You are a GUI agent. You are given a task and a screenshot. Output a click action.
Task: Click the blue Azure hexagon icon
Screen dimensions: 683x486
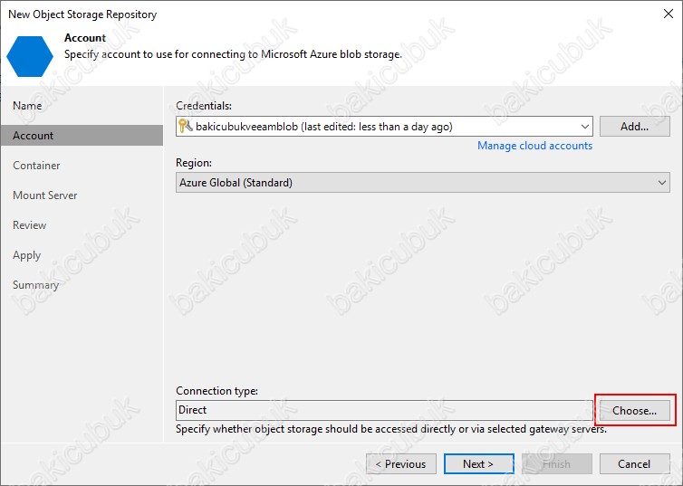[30, 54]
